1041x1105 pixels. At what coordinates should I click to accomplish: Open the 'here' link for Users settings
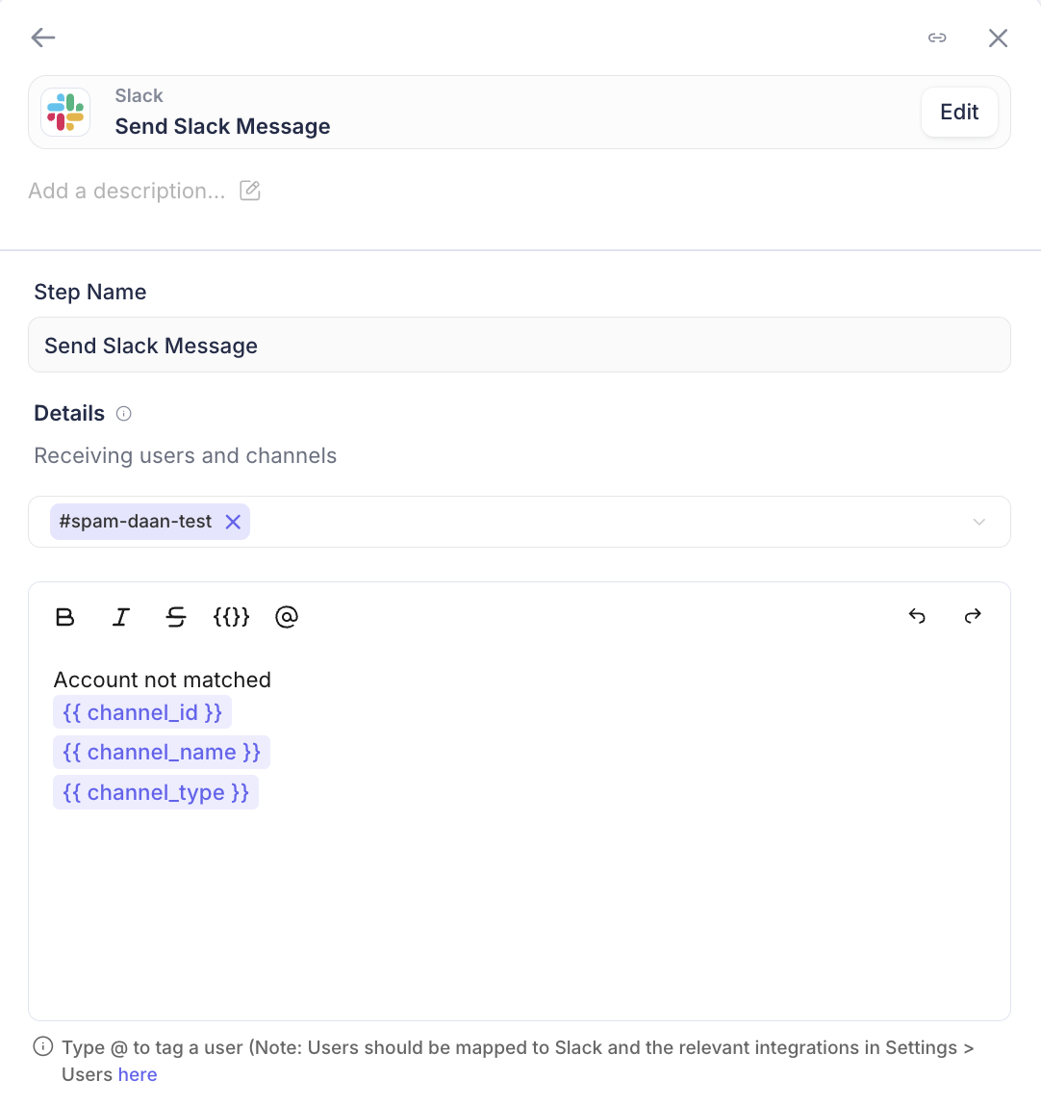138,1075
